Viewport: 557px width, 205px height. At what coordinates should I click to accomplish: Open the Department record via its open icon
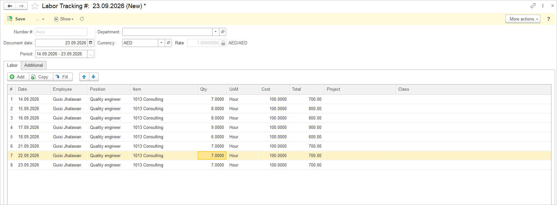pos(223,32)
